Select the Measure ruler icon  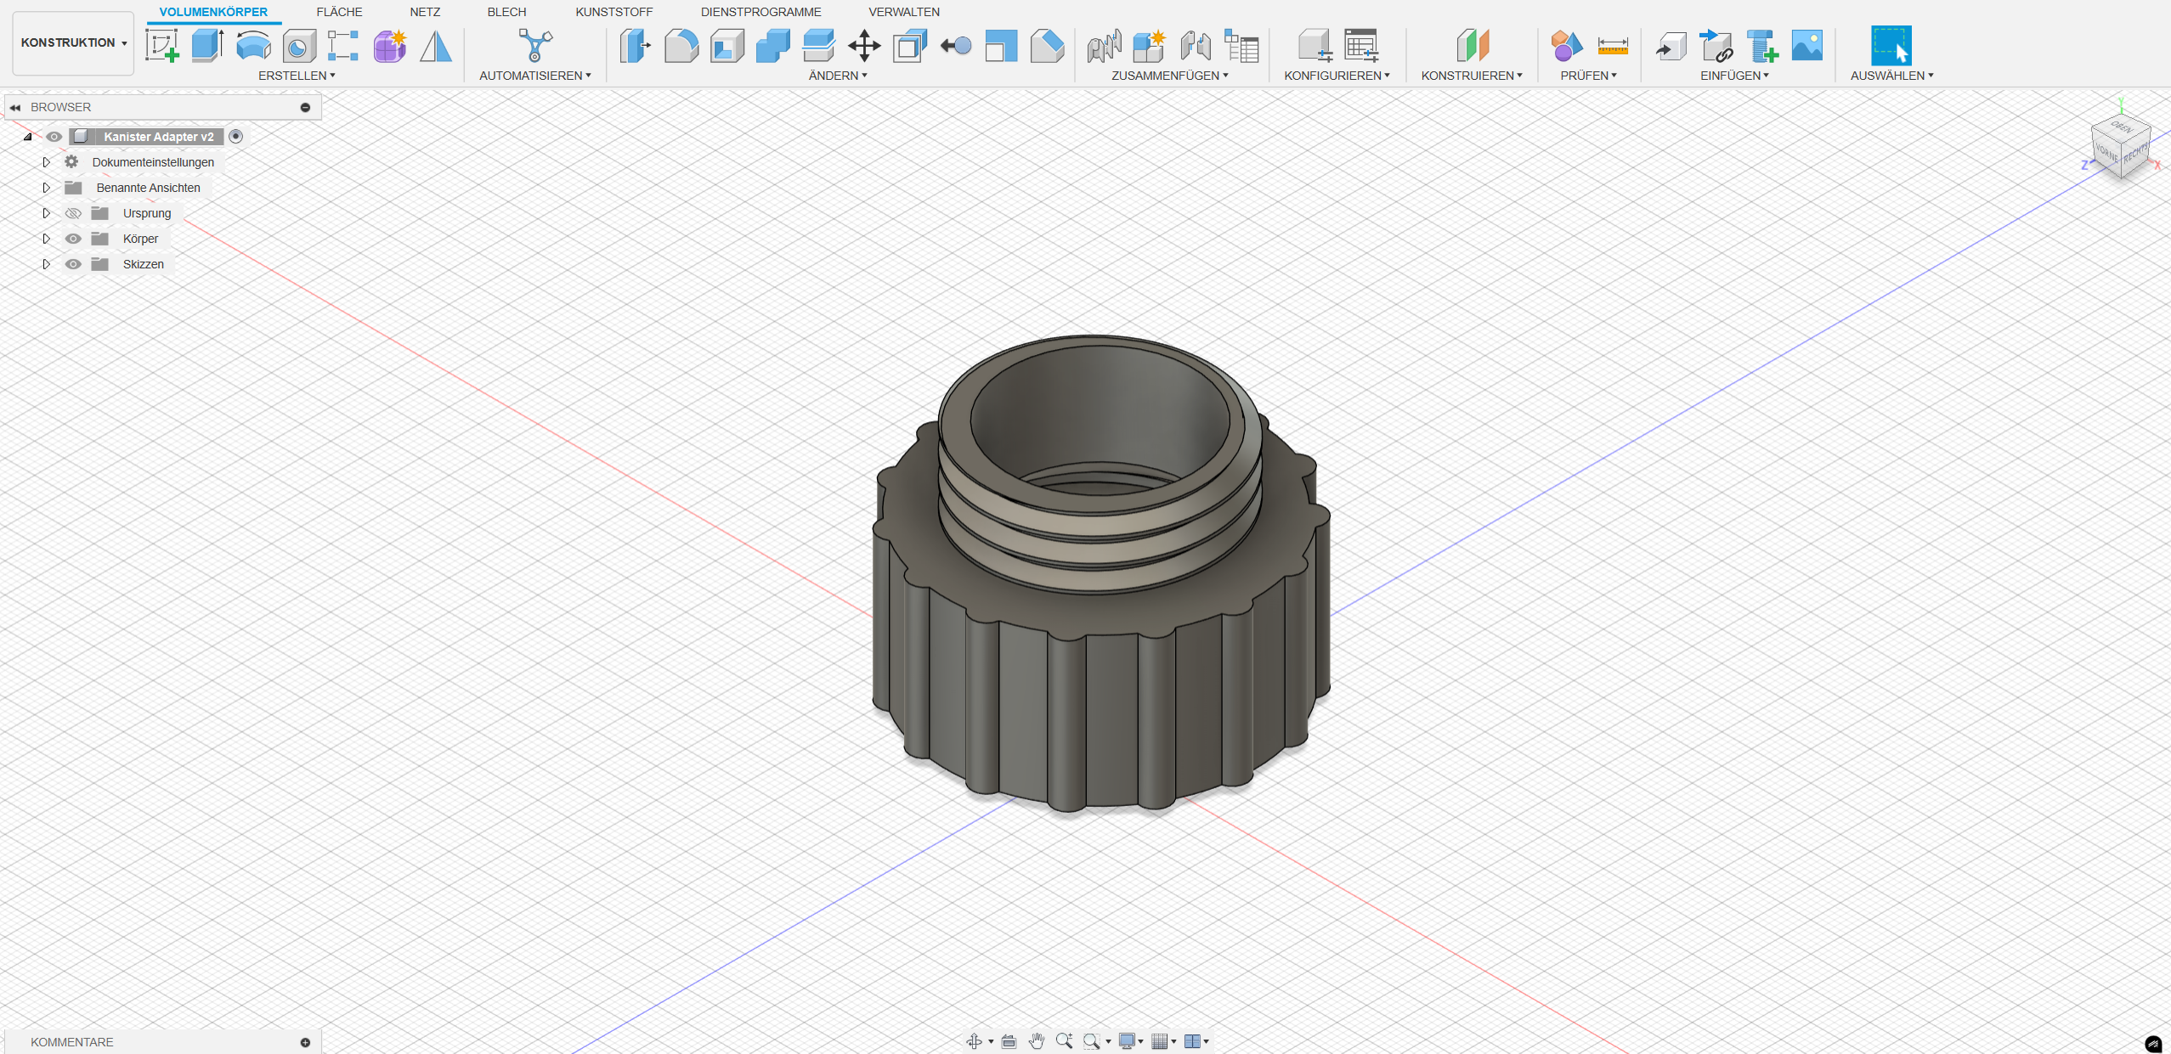1612,46
